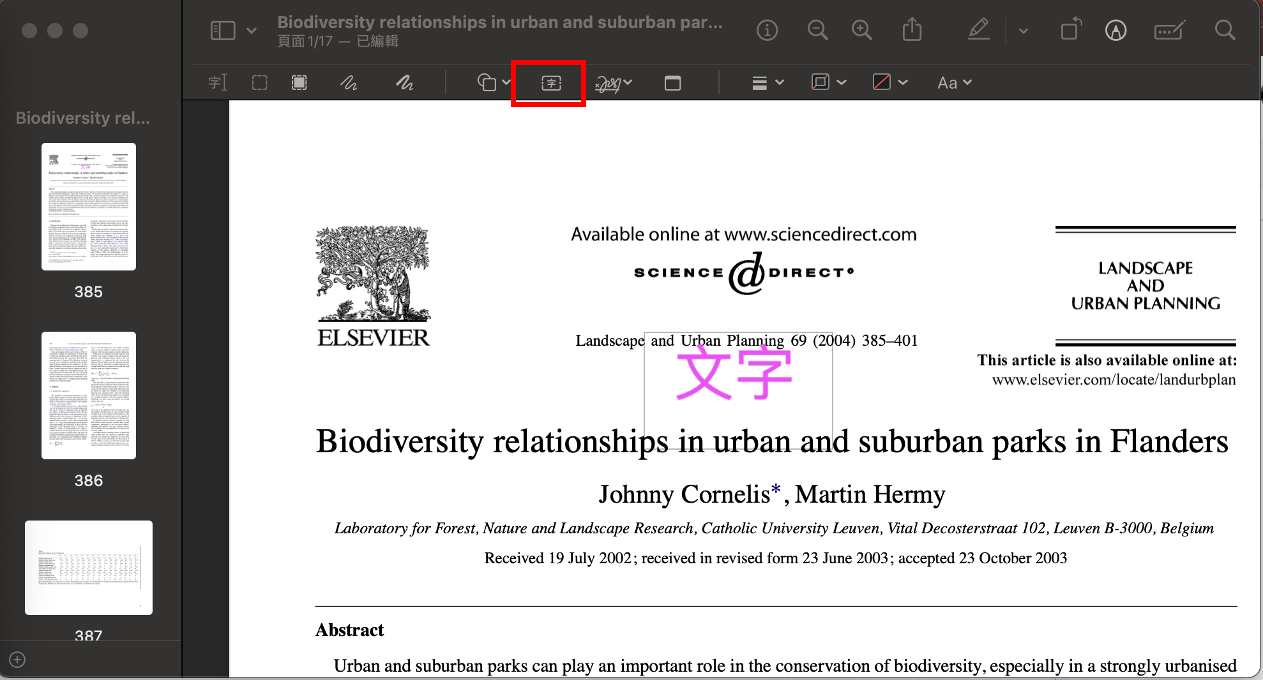
Task: Insert a text box annotation
Action: pyautogui.click(x=550, y=83)
